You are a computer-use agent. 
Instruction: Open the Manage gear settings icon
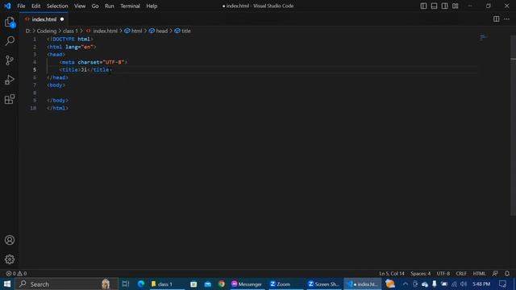10,259
